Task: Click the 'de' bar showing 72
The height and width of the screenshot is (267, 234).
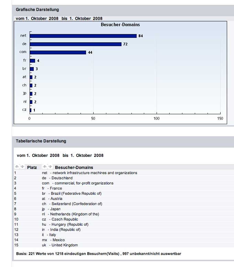Action: pyautogui.click(x=75, y=44)
